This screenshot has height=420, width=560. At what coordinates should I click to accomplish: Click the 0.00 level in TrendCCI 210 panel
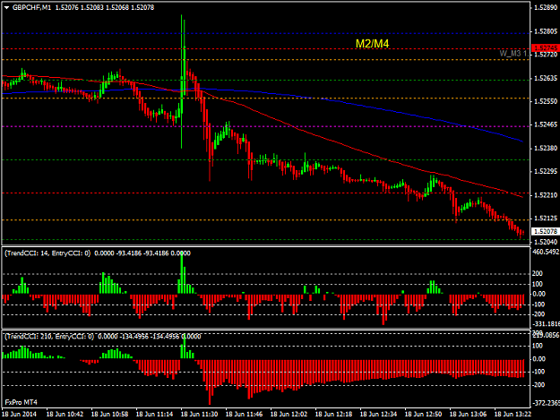click(x=538, y=359)
